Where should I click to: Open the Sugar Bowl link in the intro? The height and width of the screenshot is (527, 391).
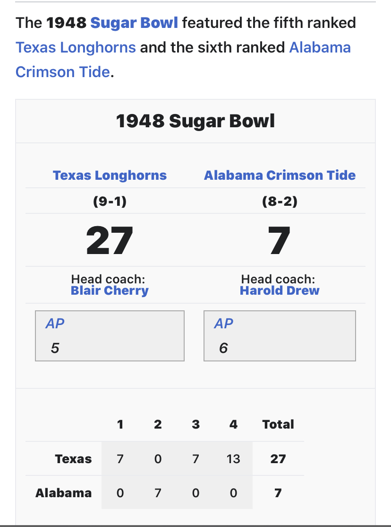point(134,23)
